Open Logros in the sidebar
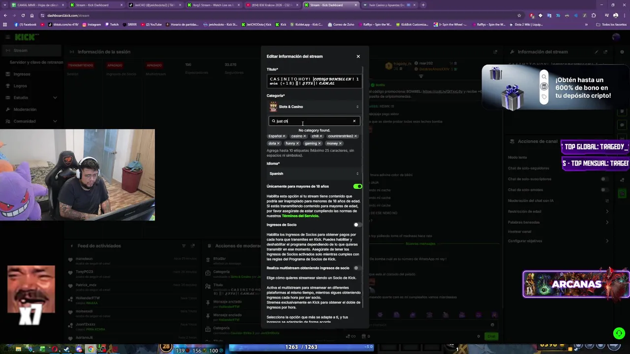630x354 pixels. coord(31,86)
